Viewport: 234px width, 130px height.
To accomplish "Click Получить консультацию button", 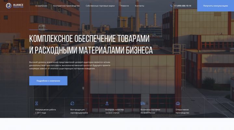I will (215, 6).
